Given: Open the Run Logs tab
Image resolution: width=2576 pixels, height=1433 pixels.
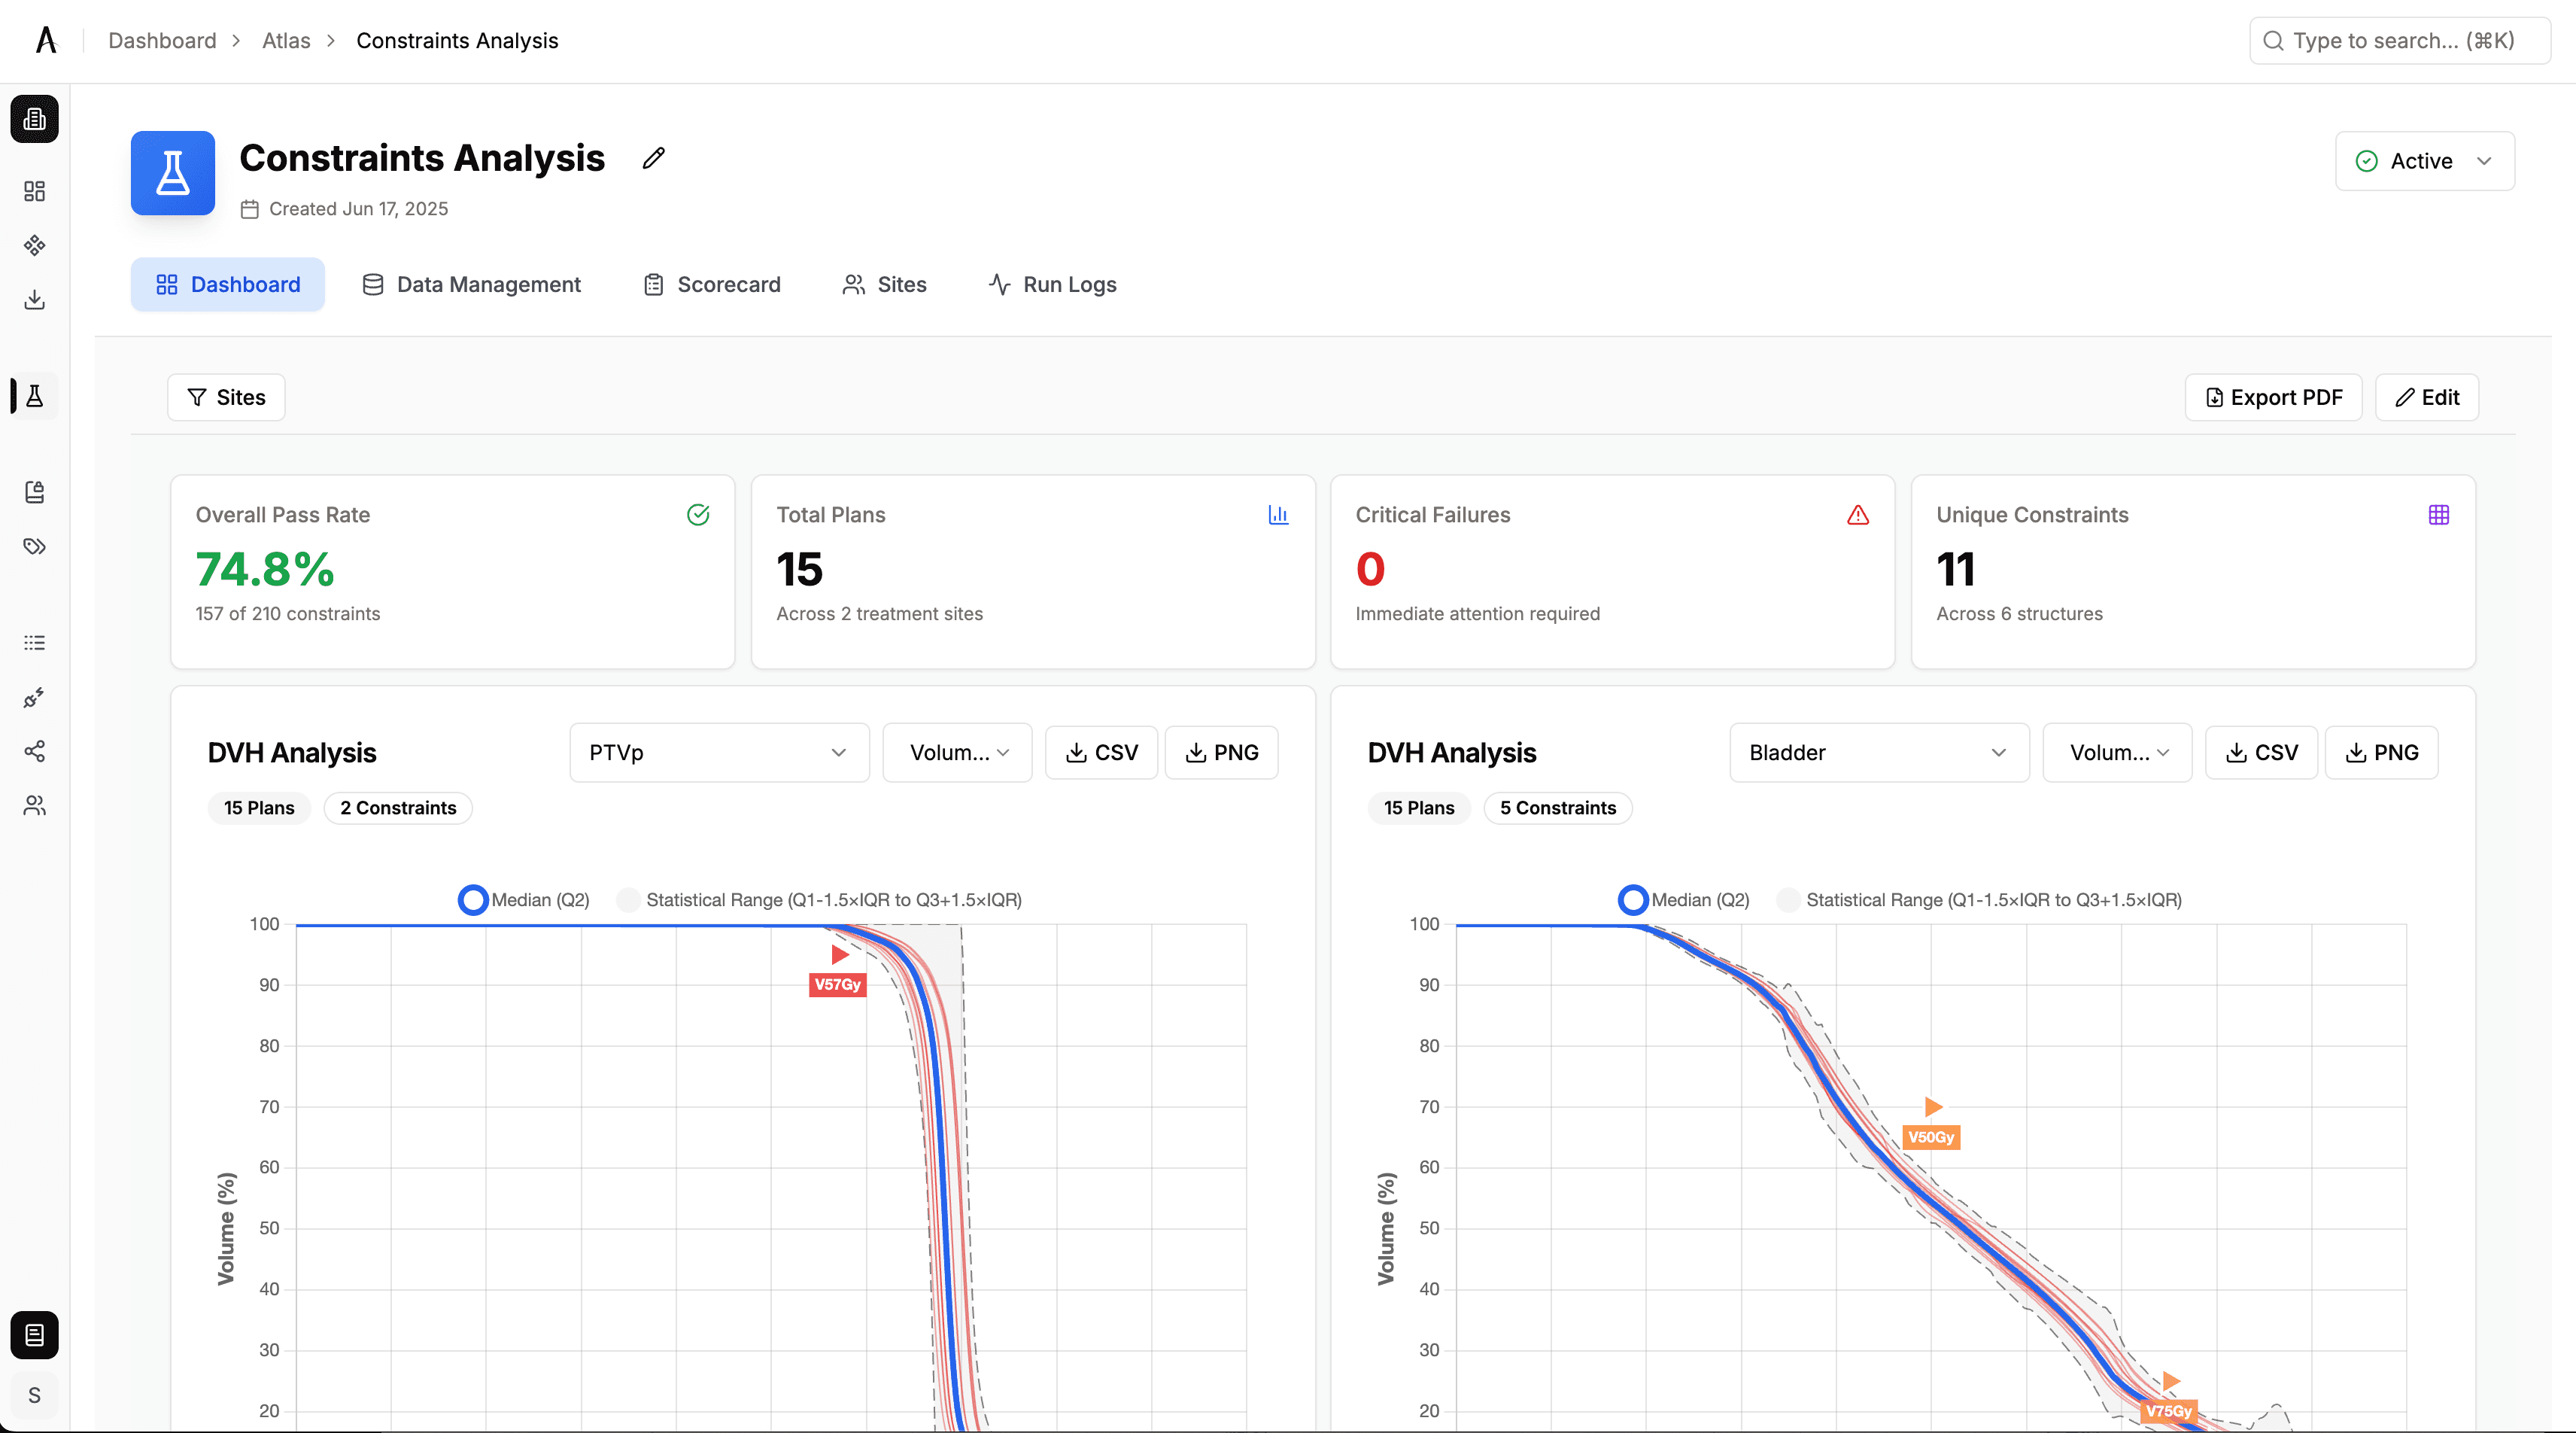Looking at the screenshot, I should tap(1052, 284).
